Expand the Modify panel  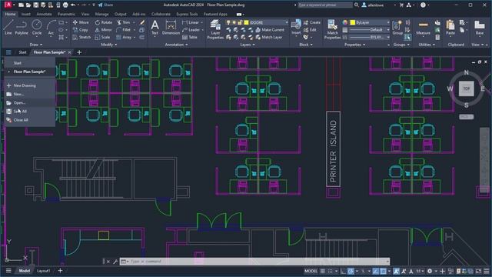108,45
